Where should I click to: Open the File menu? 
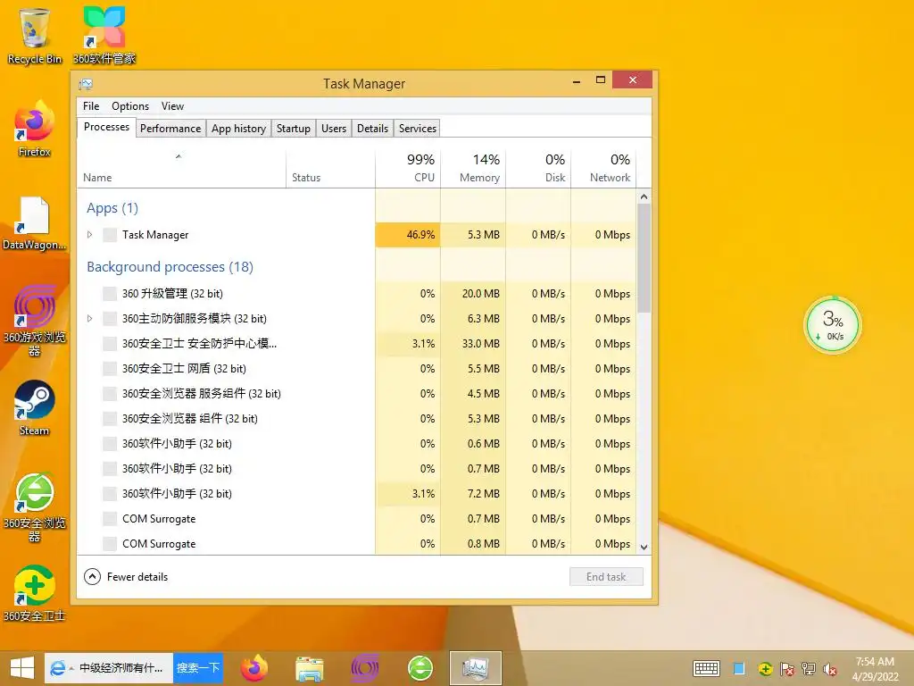91,106
